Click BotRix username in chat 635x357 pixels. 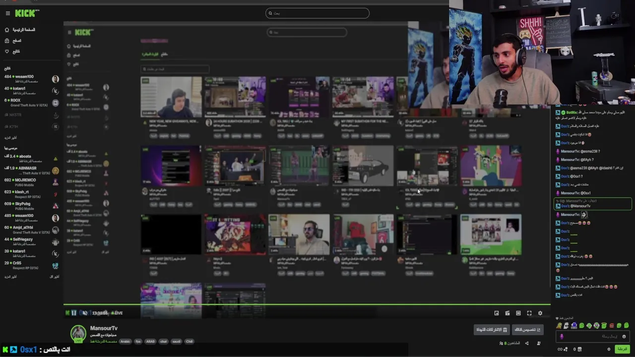point(572,113)
